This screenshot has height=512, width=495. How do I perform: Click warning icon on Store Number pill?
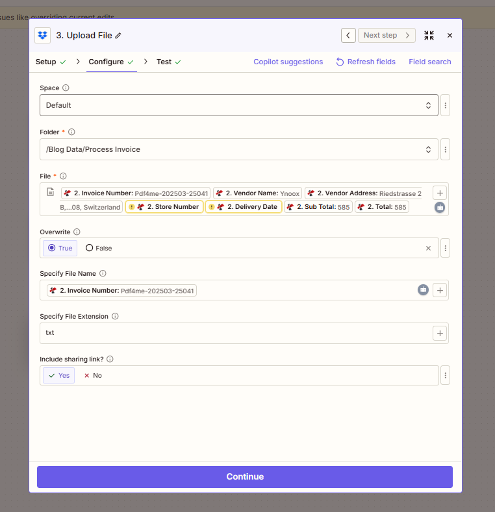(x=131, y=207)
